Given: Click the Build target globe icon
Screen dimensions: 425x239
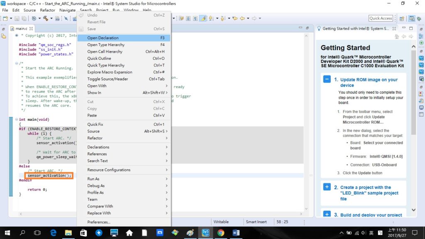Looking at the screenshot, I should [x=34, y=18].
